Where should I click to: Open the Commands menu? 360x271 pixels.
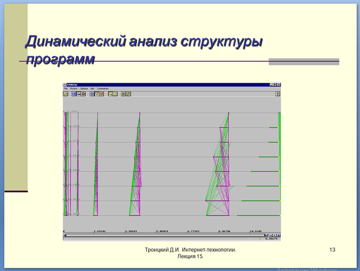103,88
